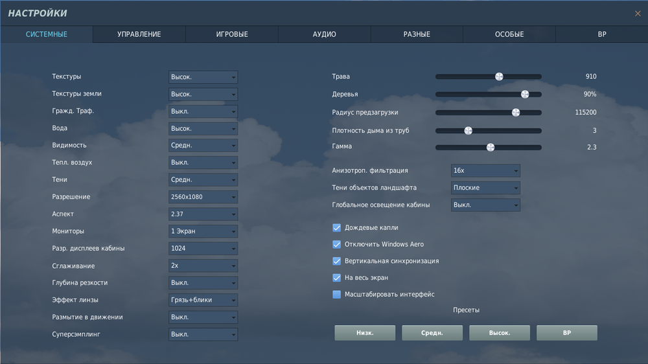Disable Вертикальная синхронизация checkbox

[x=337, y=261]
